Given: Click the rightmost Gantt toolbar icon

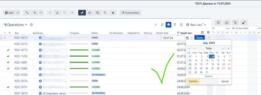Looking at the screenshot, I should [x=244, y=23].
